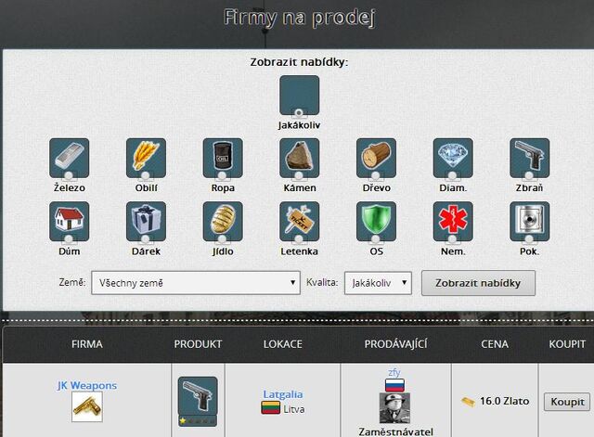Select the radio button under Dům
The width and height of the screenshot is (594, 437).
coord(69,239)
